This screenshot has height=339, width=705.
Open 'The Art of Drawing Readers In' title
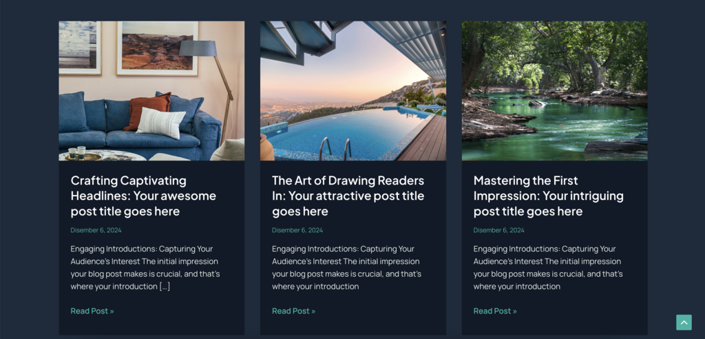point(348,196)
